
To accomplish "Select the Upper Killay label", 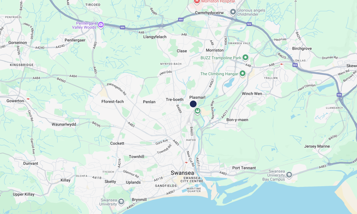I will [x=24, y=194].
